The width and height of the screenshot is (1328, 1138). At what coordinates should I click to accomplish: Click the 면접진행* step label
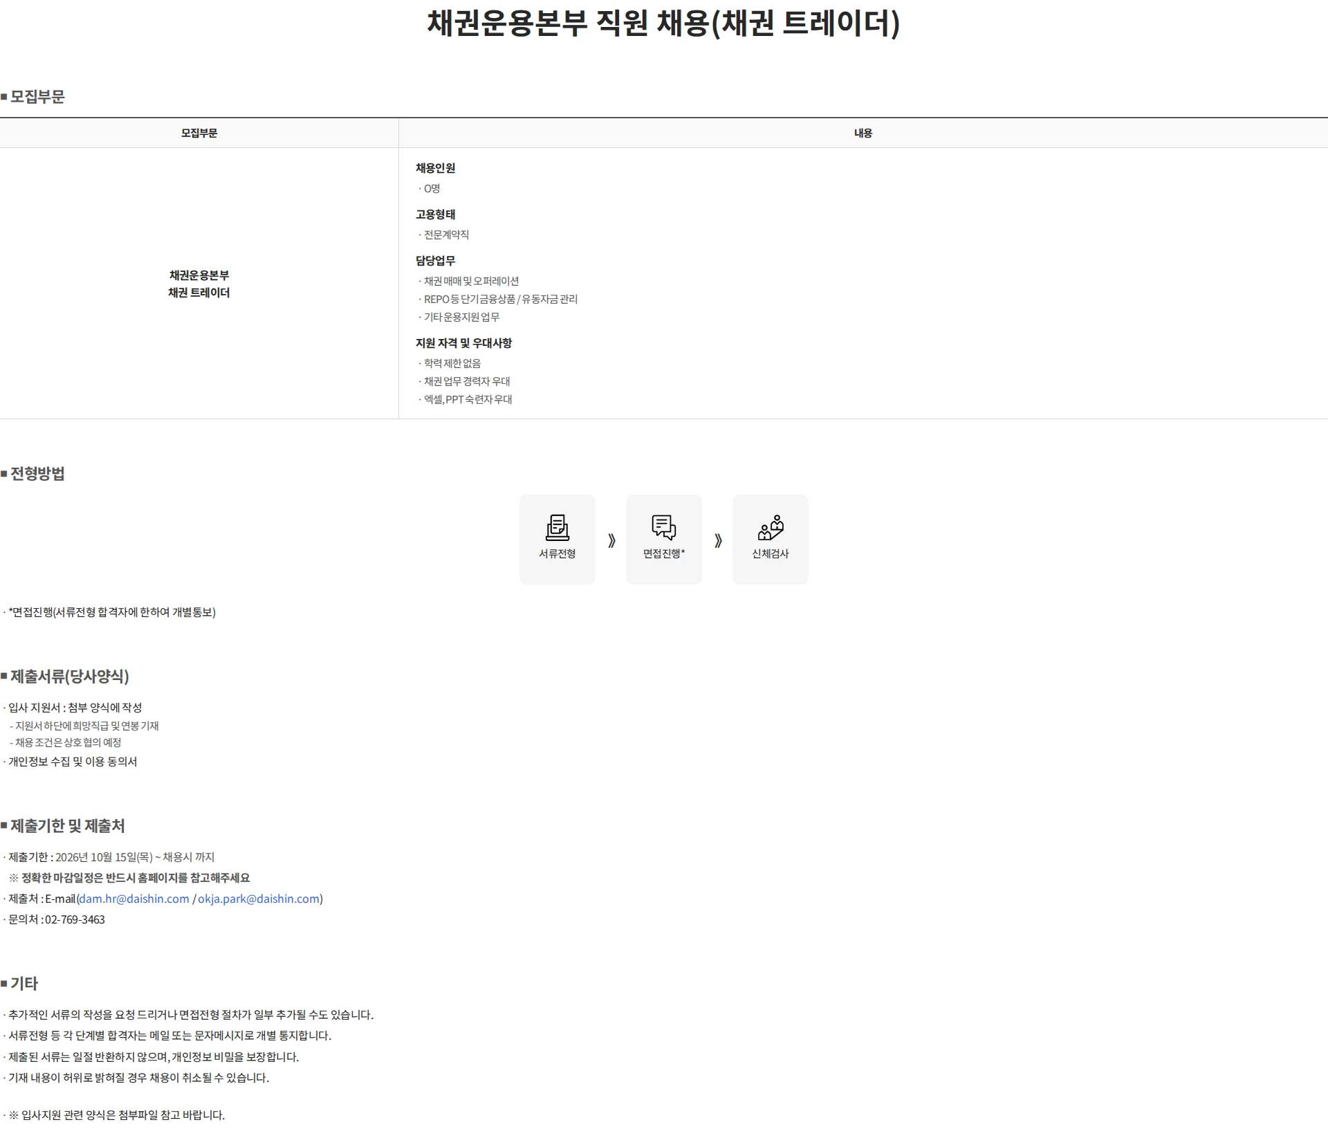pyautogui.click(x=664, y=553)
